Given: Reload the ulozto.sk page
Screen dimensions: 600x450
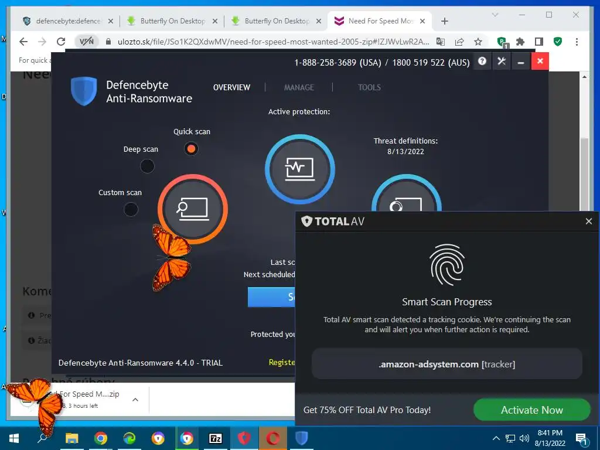Looking at the screenshot, I should [x=61, y=42].
